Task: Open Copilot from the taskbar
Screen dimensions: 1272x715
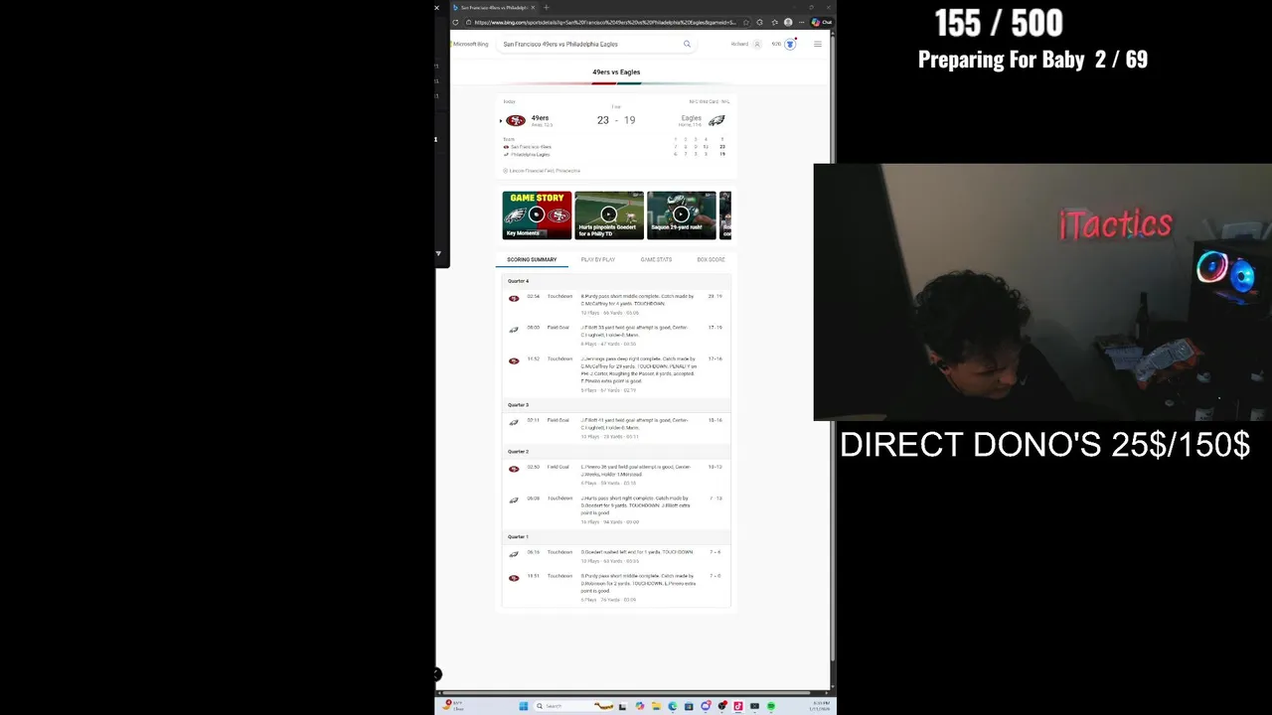Action: [640, 706]
